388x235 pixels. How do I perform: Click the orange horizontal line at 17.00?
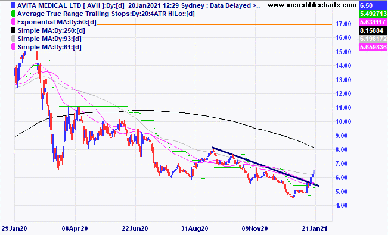coord(214,24)
